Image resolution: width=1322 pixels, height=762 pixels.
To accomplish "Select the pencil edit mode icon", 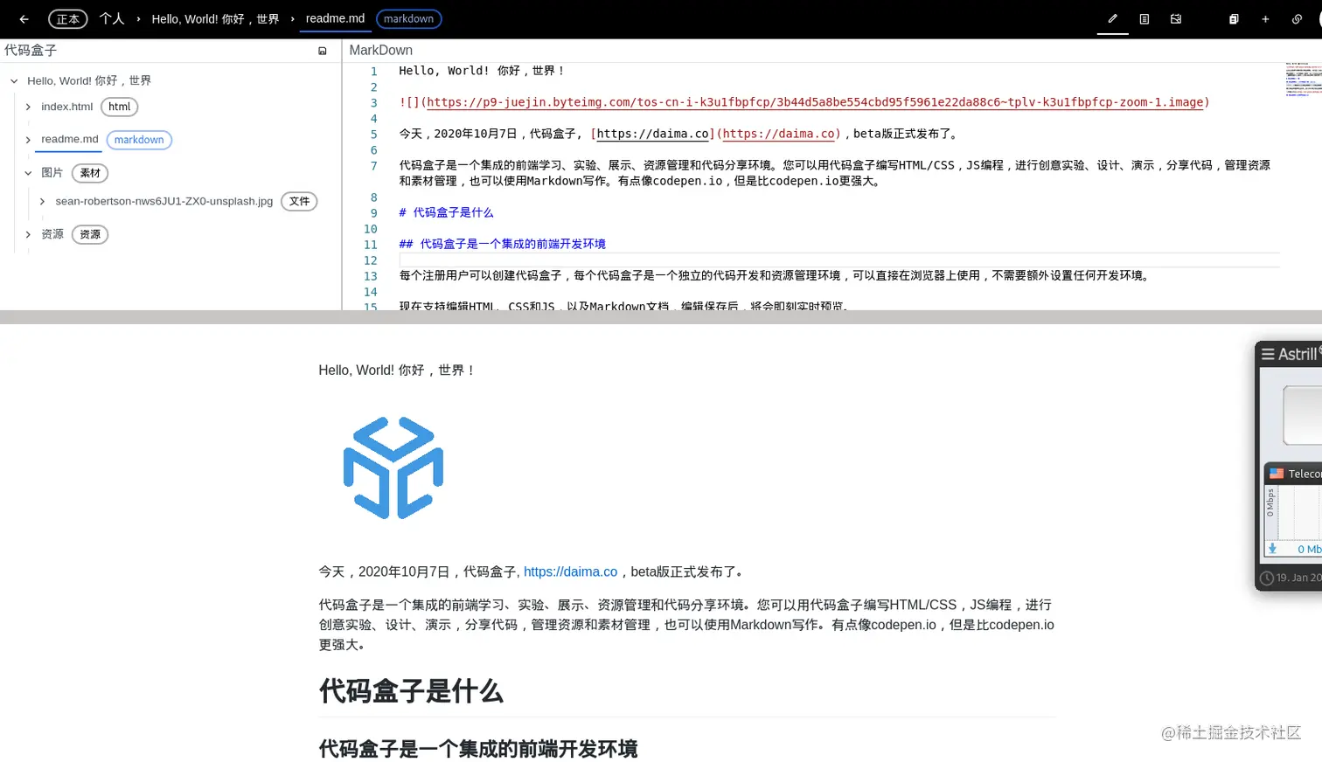I will click(x=1112, y=18).
